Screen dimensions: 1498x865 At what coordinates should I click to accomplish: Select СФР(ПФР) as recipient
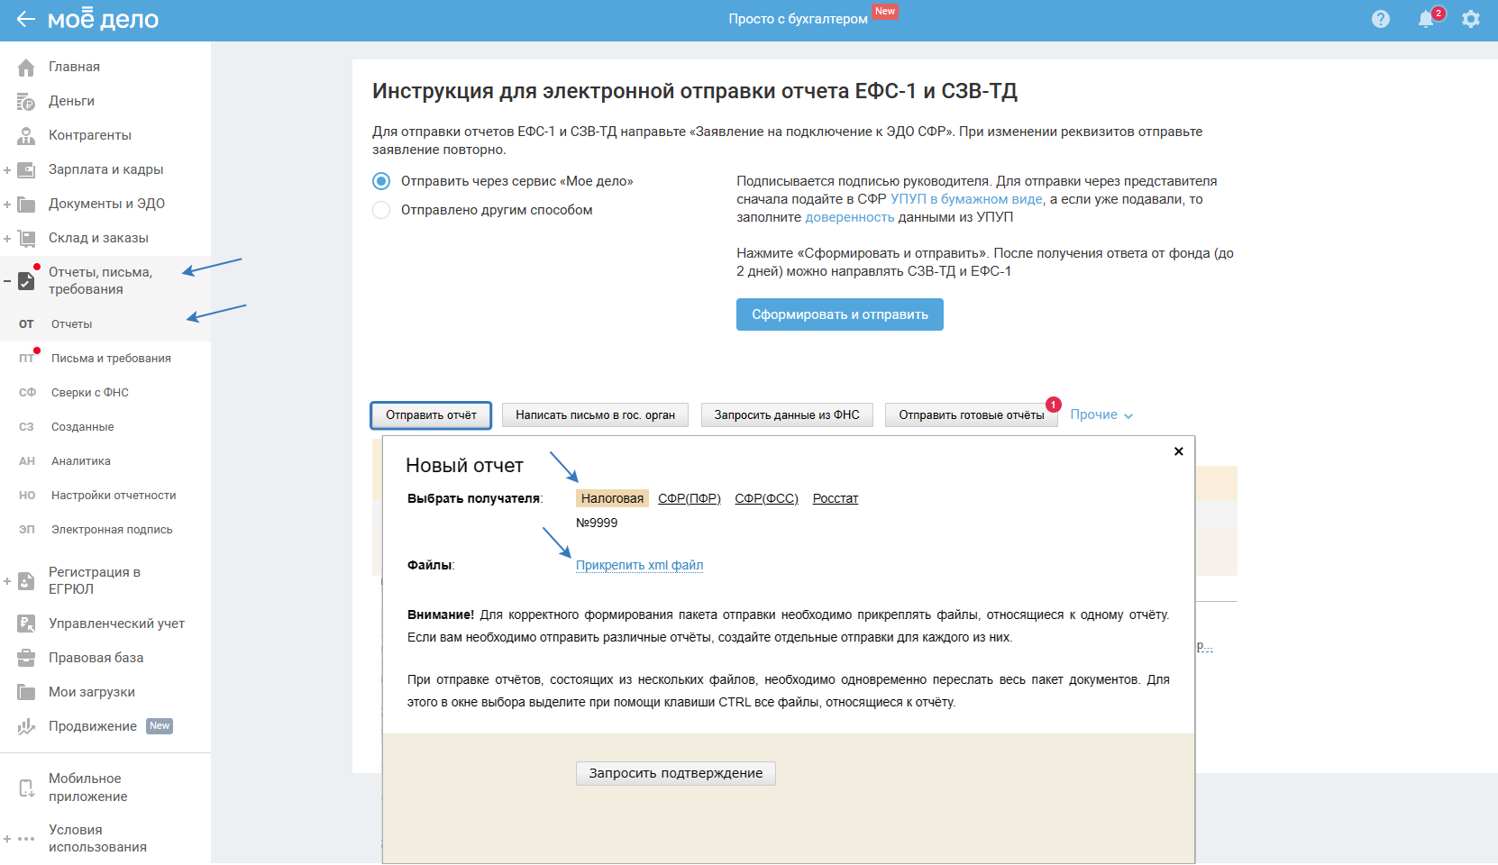point(690,498)
